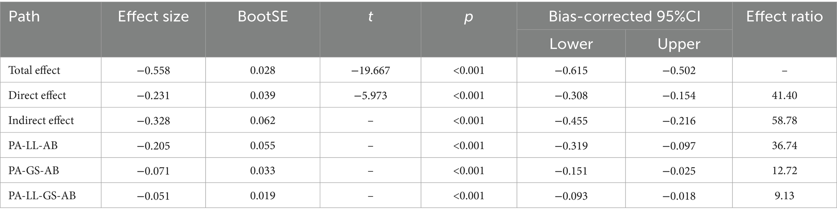The width and height of the screenshot is (837, 215).
Task: Select the PA-LL-GS-AB path cell
Action: [x=42, y=196]
